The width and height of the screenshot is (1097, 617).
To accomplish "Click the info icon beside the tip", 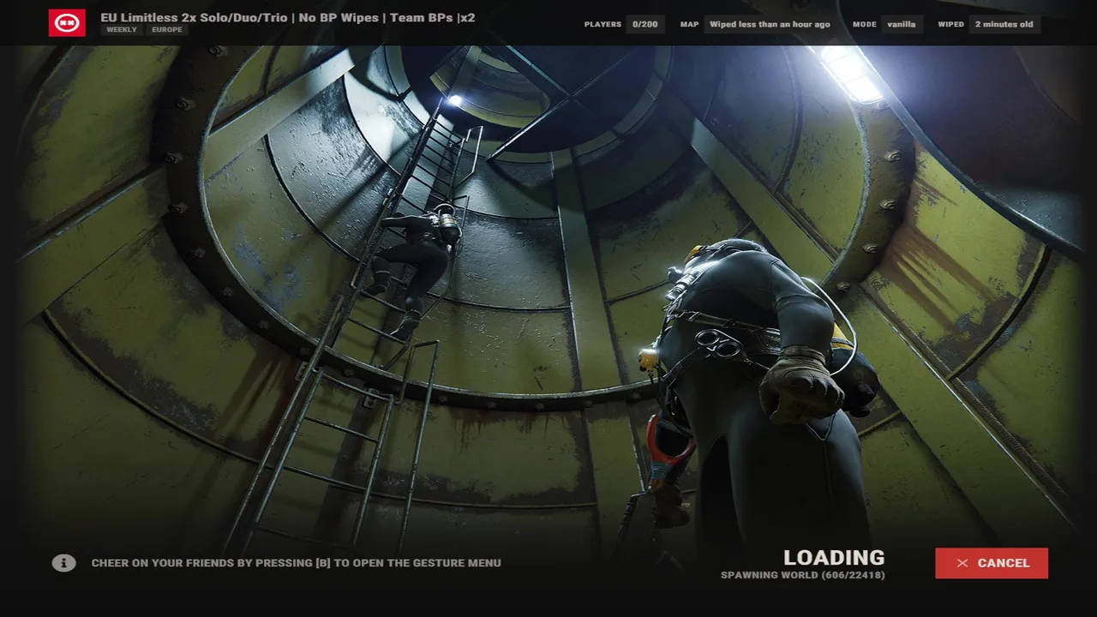I will pos(63,563).
